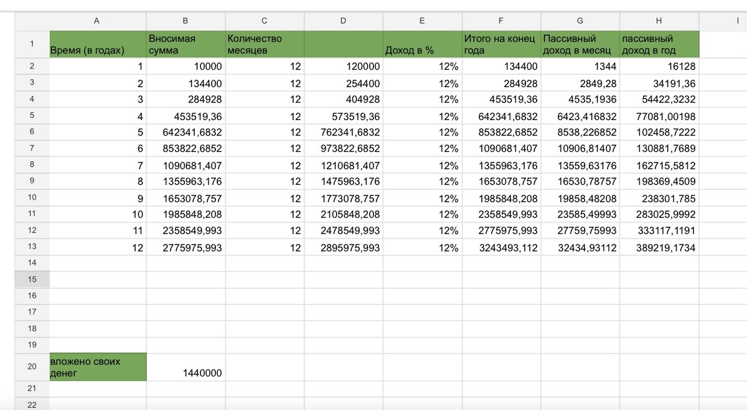
Task: Select cell with value 3243493,112
Action: [x=501, y=247]
